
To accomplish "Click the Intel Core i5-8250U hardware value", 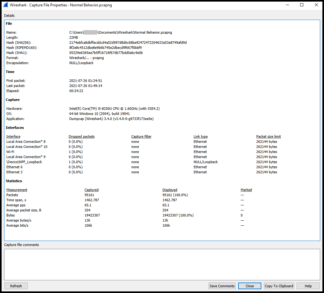I will pos(114,109).
